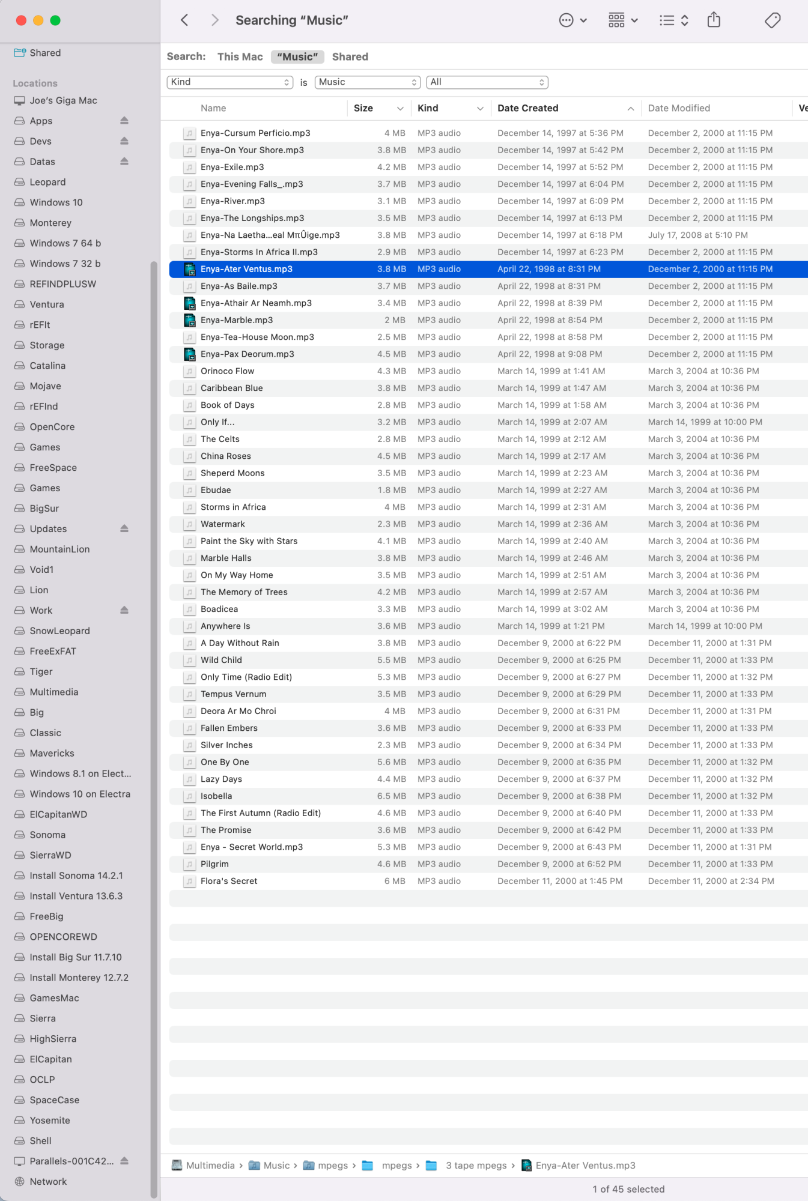Eject the Work volume
808x1201 pixels.
(x=124, y=611)
